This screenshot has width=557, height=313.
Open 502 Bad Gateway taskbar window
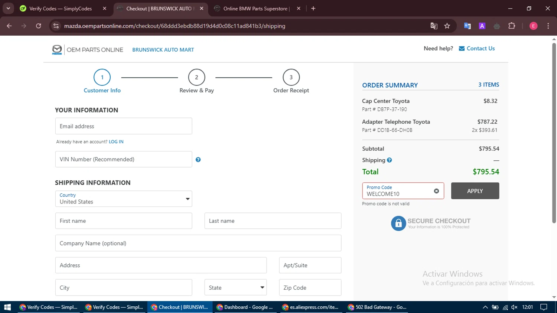(x=377, y=307)
